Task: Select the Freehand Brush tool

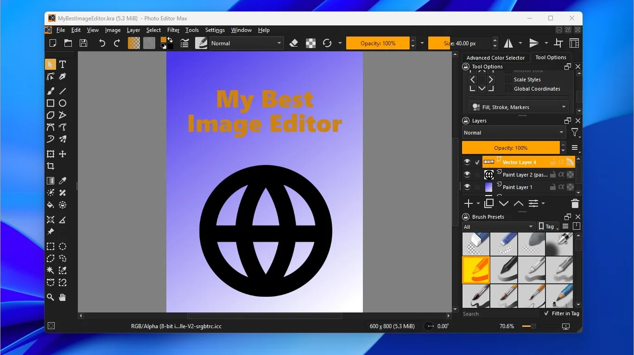Action: (x=51, y=91)
